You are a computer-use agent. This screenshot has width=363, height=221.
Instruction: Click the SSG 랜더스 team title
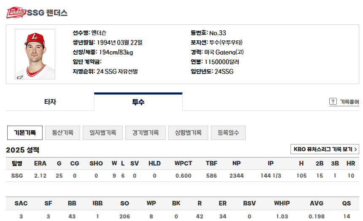pos(47,13)
